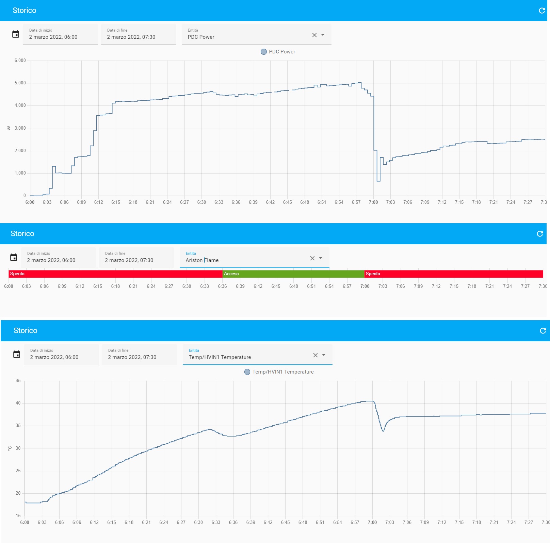Expand entity dropdown for PDC Power

(x=323, y=35)
